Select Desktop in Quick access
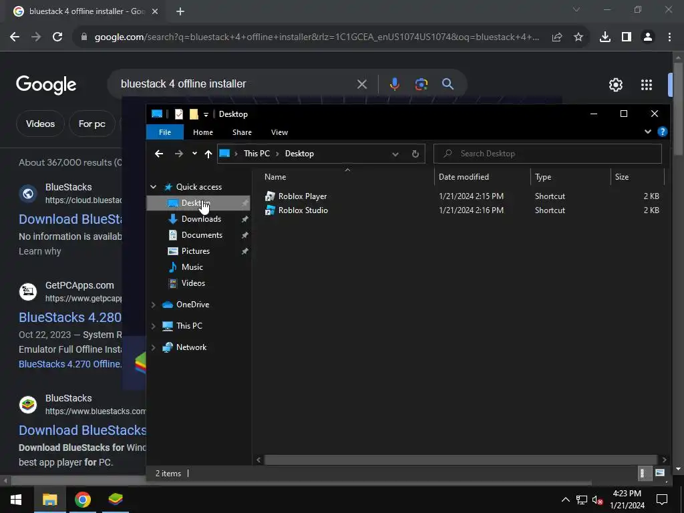 198,203
